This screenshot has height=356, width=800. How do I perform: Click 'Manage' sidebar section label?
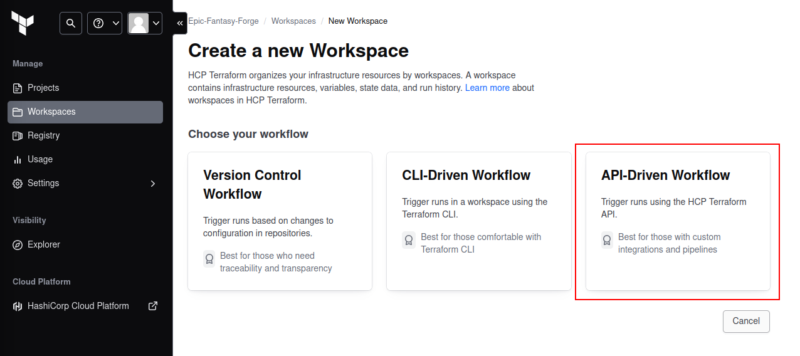pos(28,64)
